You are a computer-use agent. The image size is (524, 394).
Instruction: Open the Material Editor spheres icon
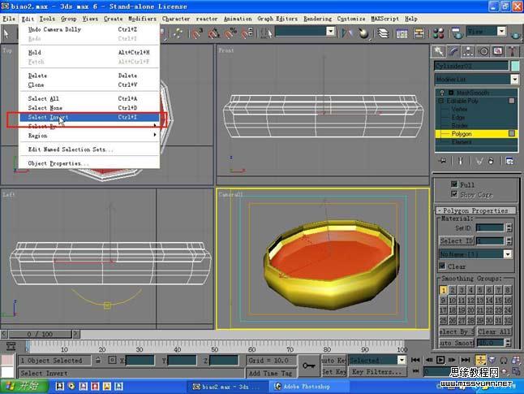(438, 32)
